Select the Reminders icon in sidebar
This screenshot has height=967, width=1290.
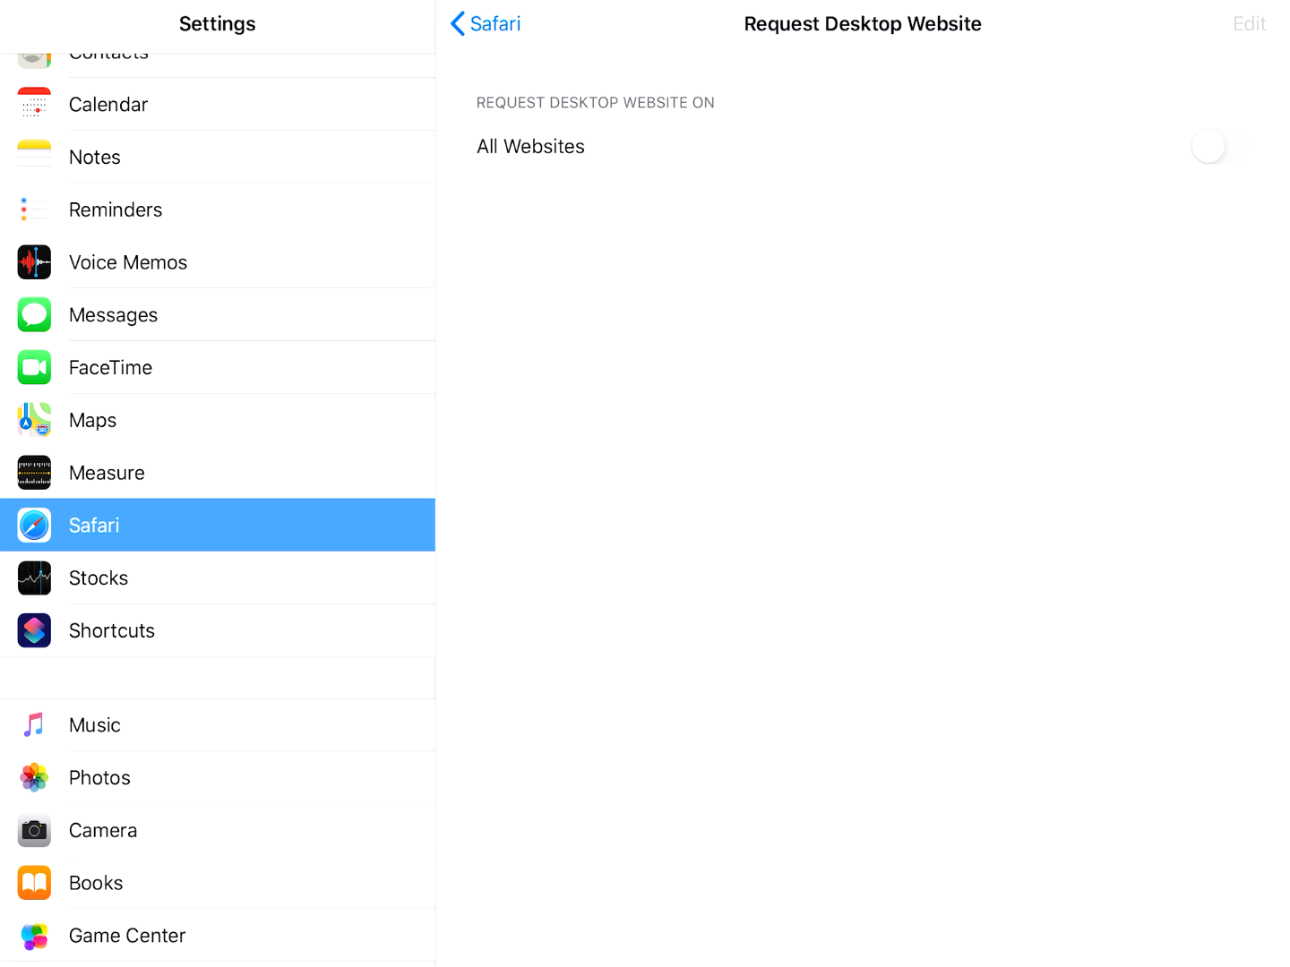(x=34, y=210)
